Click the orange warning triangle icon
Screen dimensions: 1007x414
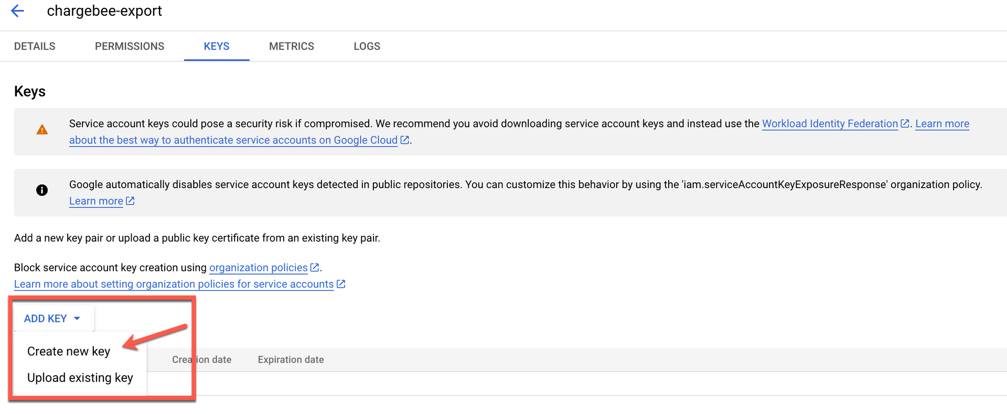click(x=42, y=130)
